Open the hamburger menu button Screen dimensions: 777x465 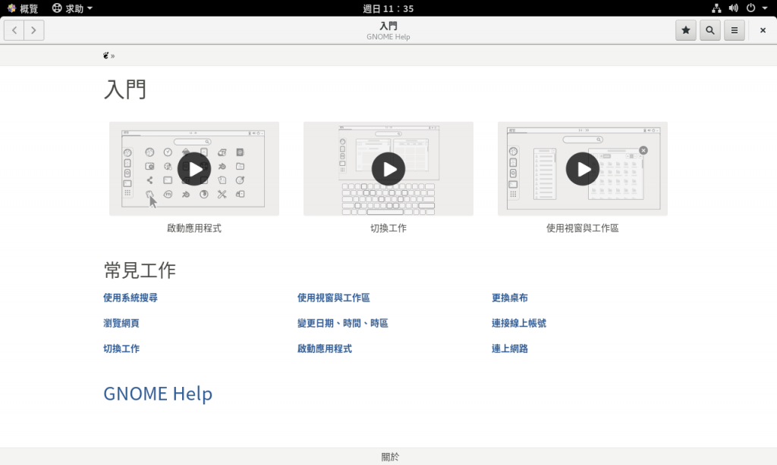coord(735,30)
